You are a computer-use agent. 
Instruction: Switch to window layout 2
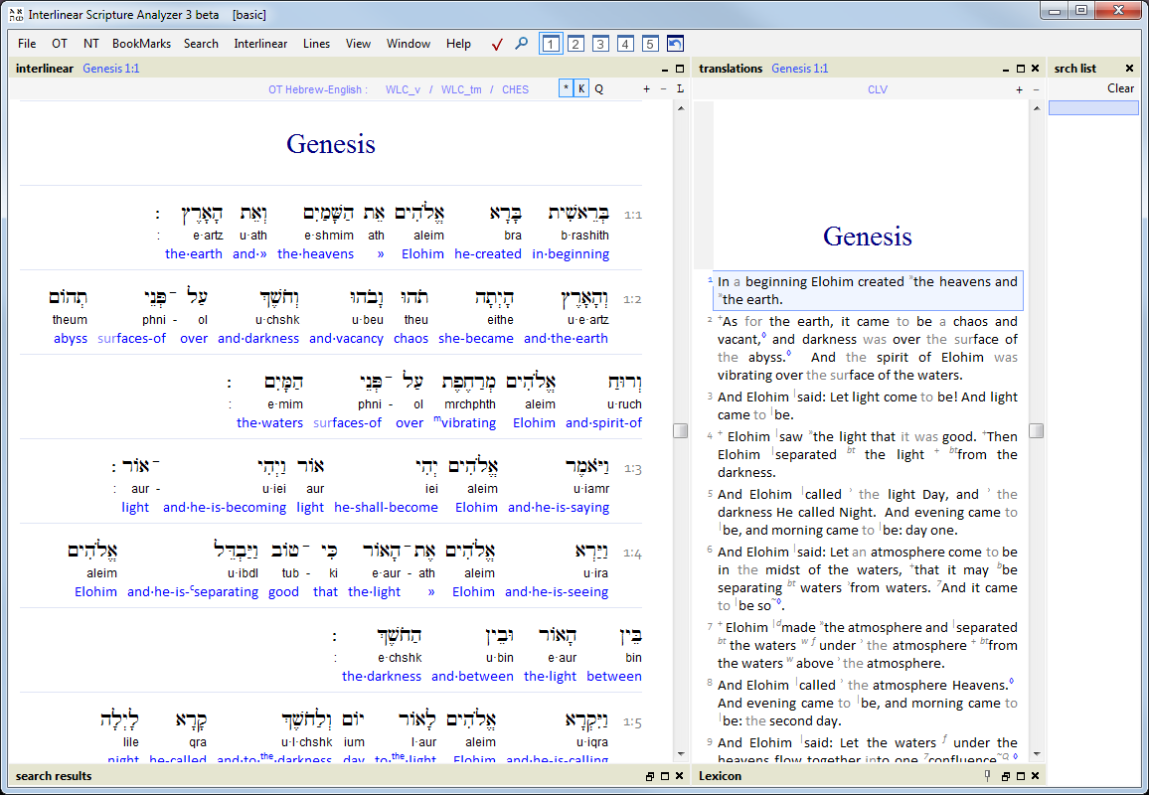(575, 44)
